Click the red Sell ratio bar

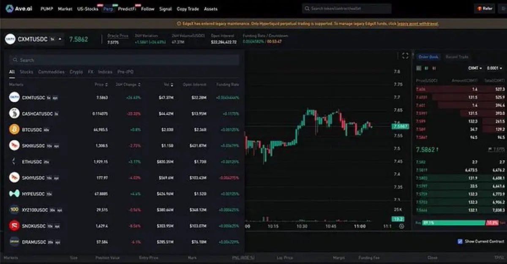(491, 223)
